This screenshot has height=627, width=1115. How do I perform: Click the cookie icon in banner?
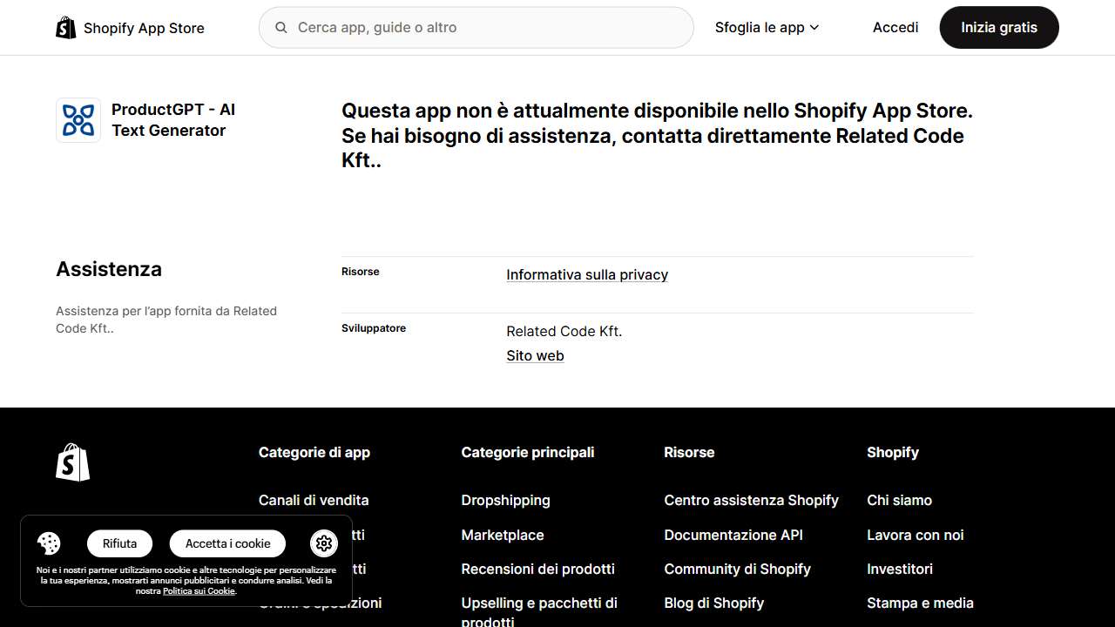pos(49,543)
